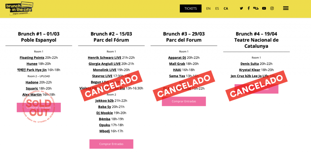Viewport: 311px width, 156px height.
Task: Open the Henrik Schwarz LIVE link
Action: point(104,57)
